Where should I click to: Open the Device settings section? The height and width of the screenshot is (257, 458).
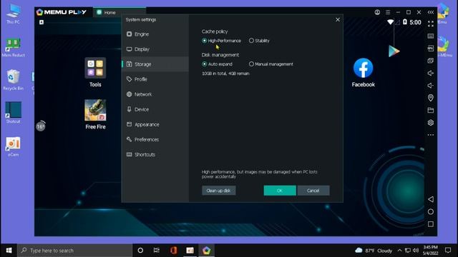click(x=155, y=109)
